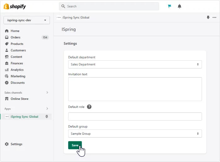Click the Customers person icon
The width and height of the screenshot is (220, 162).
[x=7, y=50]
